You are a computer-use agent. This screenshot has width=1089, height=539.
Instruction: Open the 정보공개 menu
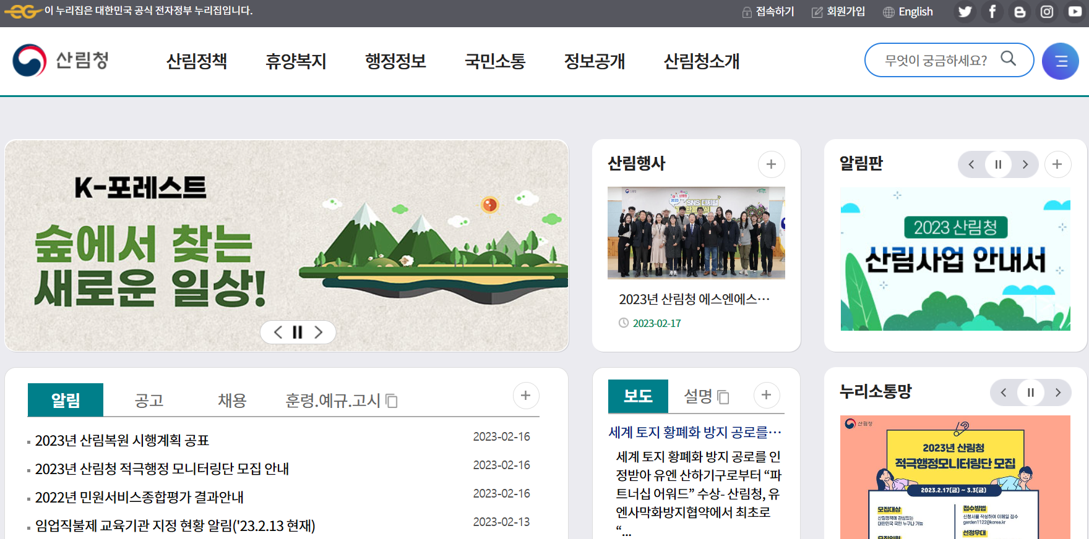point(595,61)
